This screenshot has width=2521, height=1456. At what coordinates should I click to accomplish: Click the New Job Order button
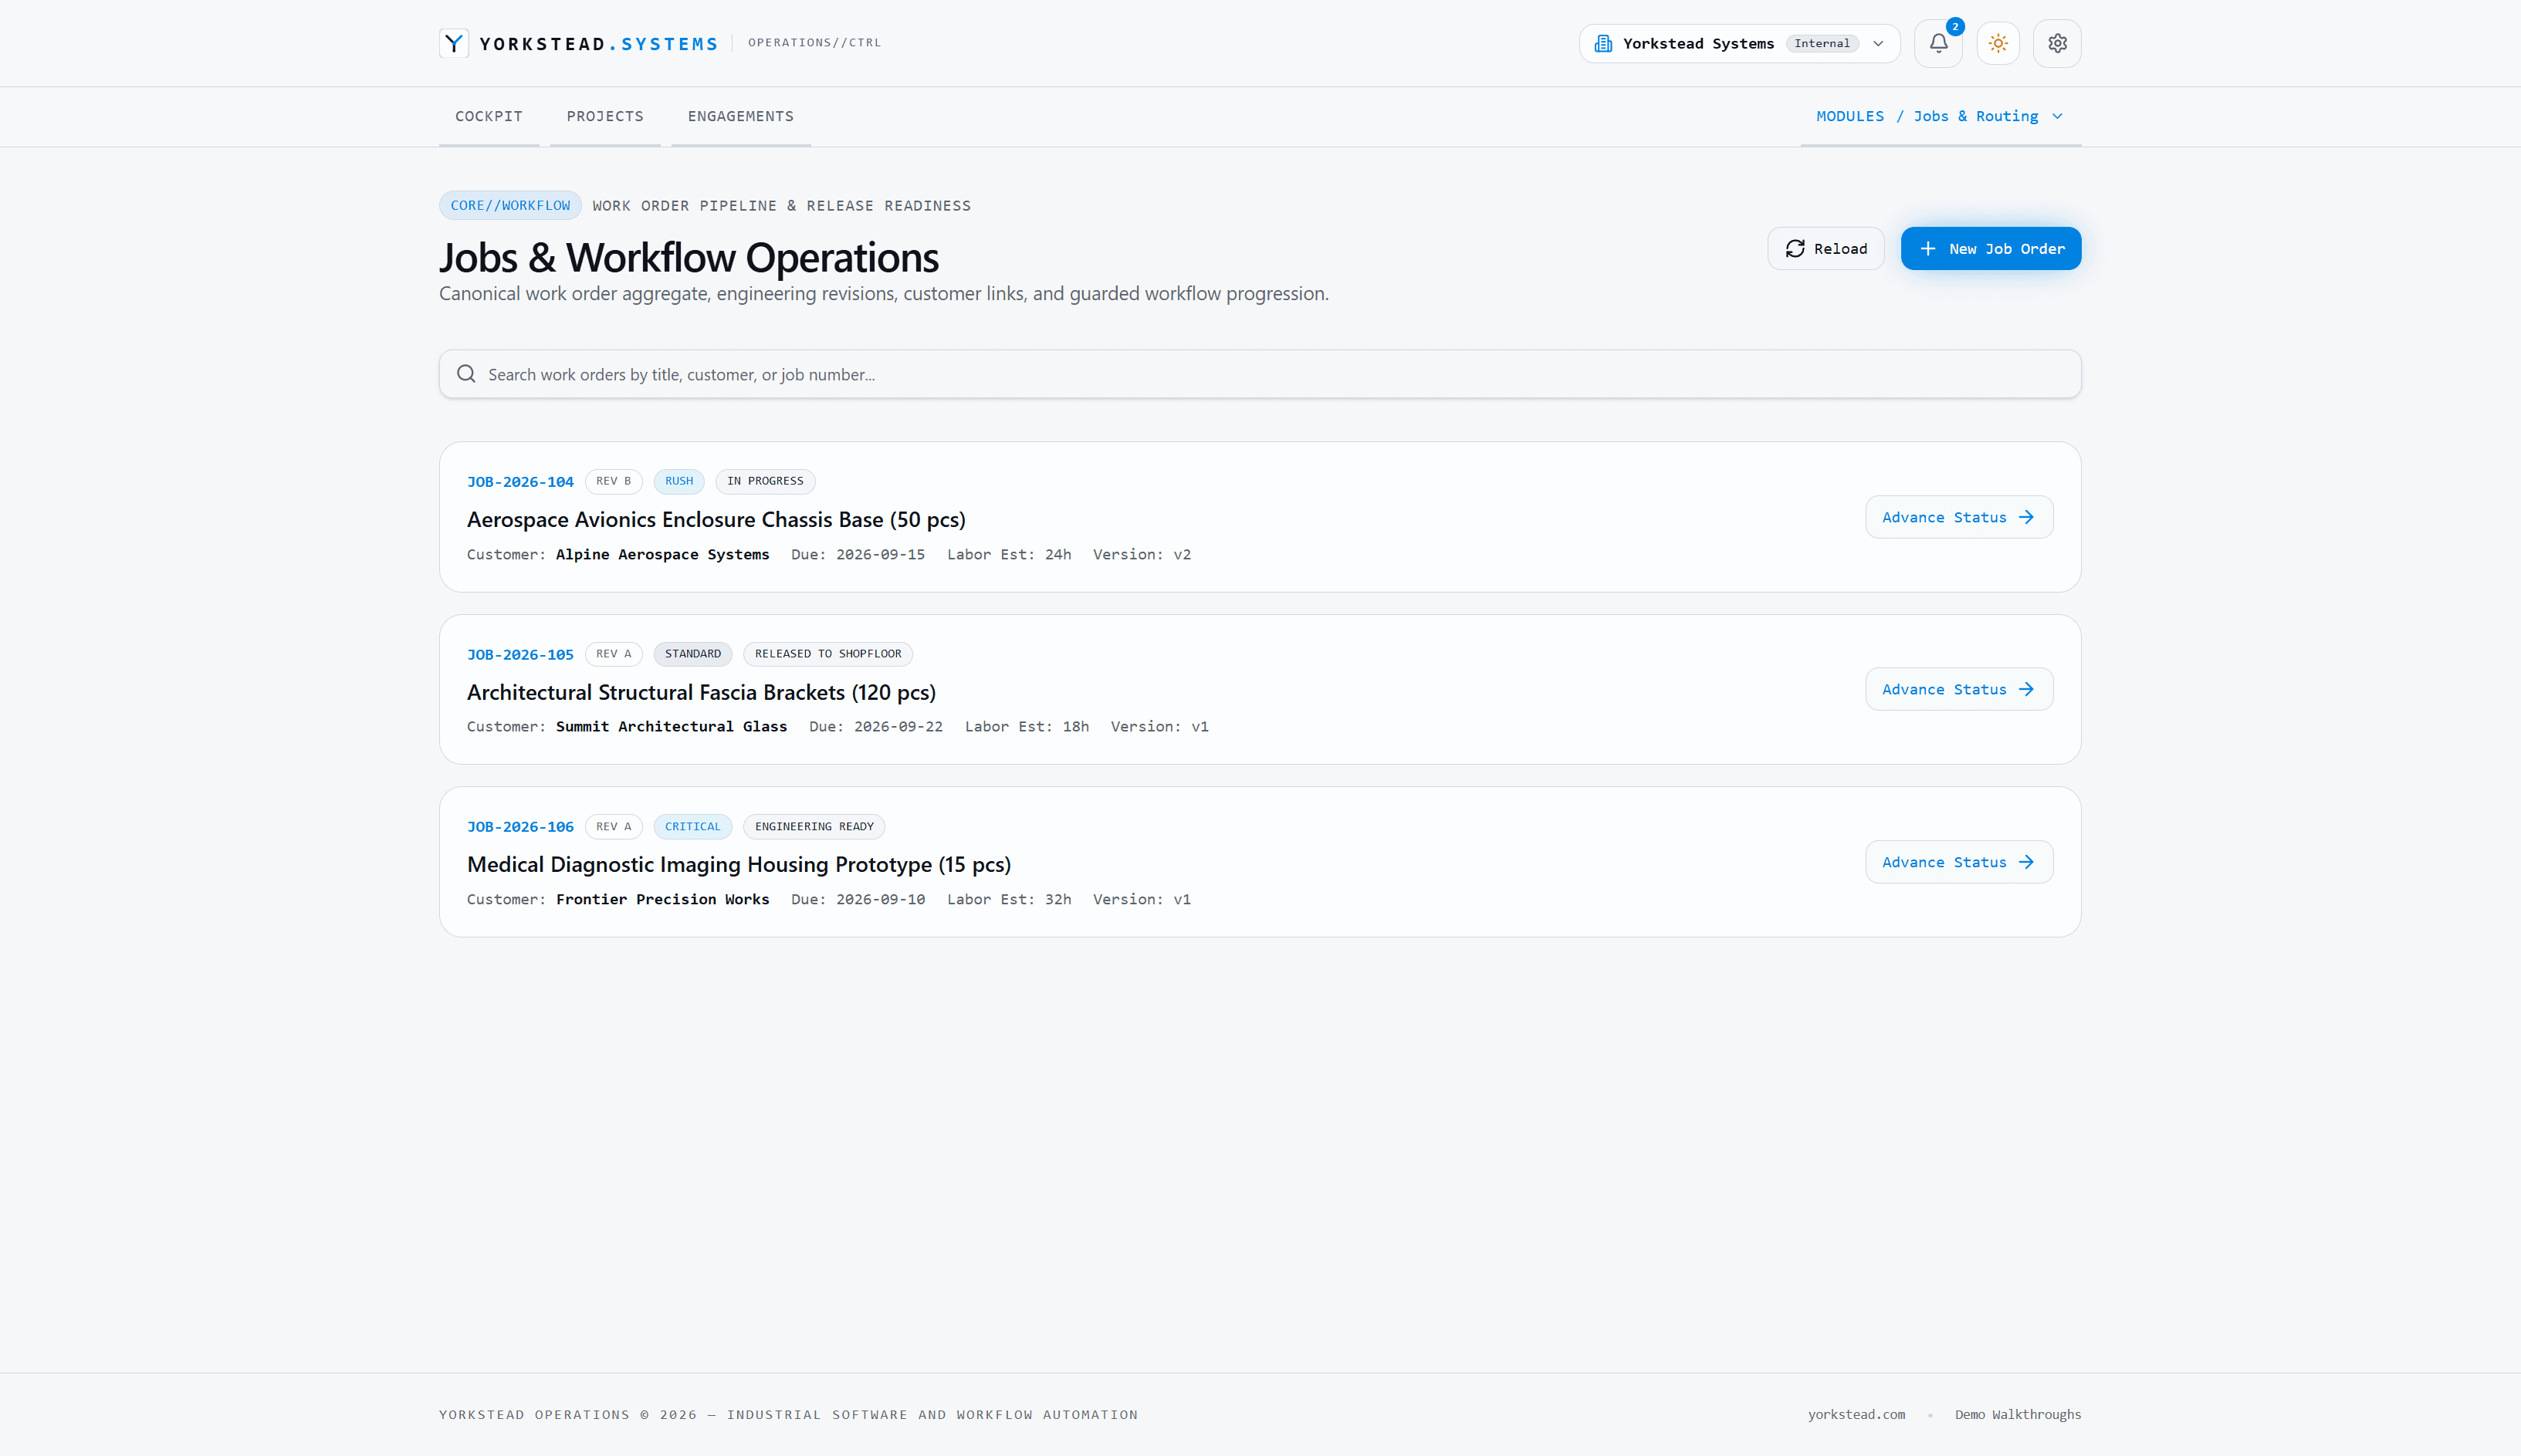[x=1991, y=248]
